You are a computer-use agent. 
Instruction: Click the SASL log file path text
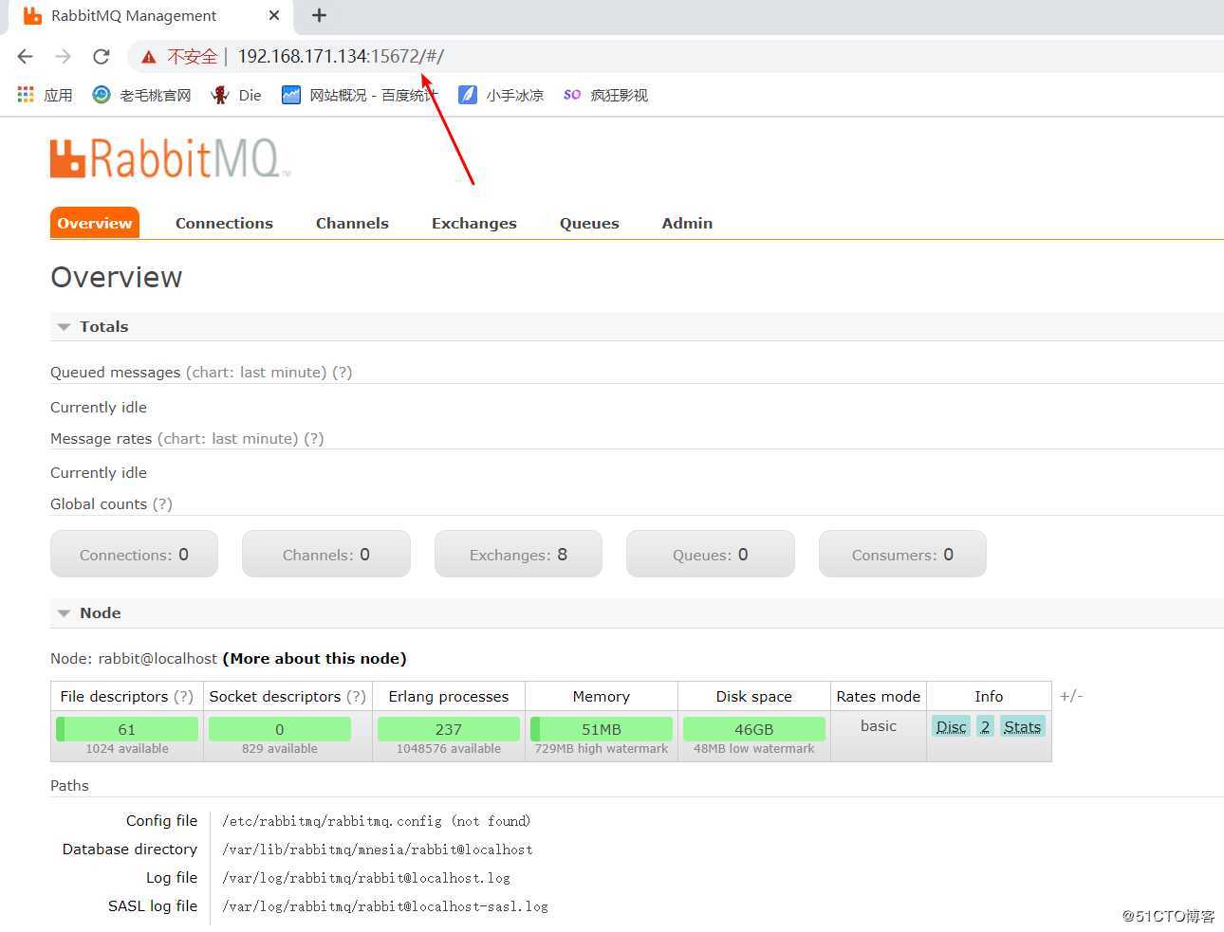(384, 906)
